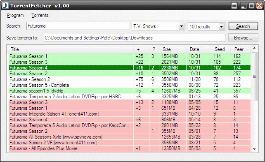Expand the T.V. Shows category dropdown
This screenshot has height=162, width=265.
coord(181,26)
